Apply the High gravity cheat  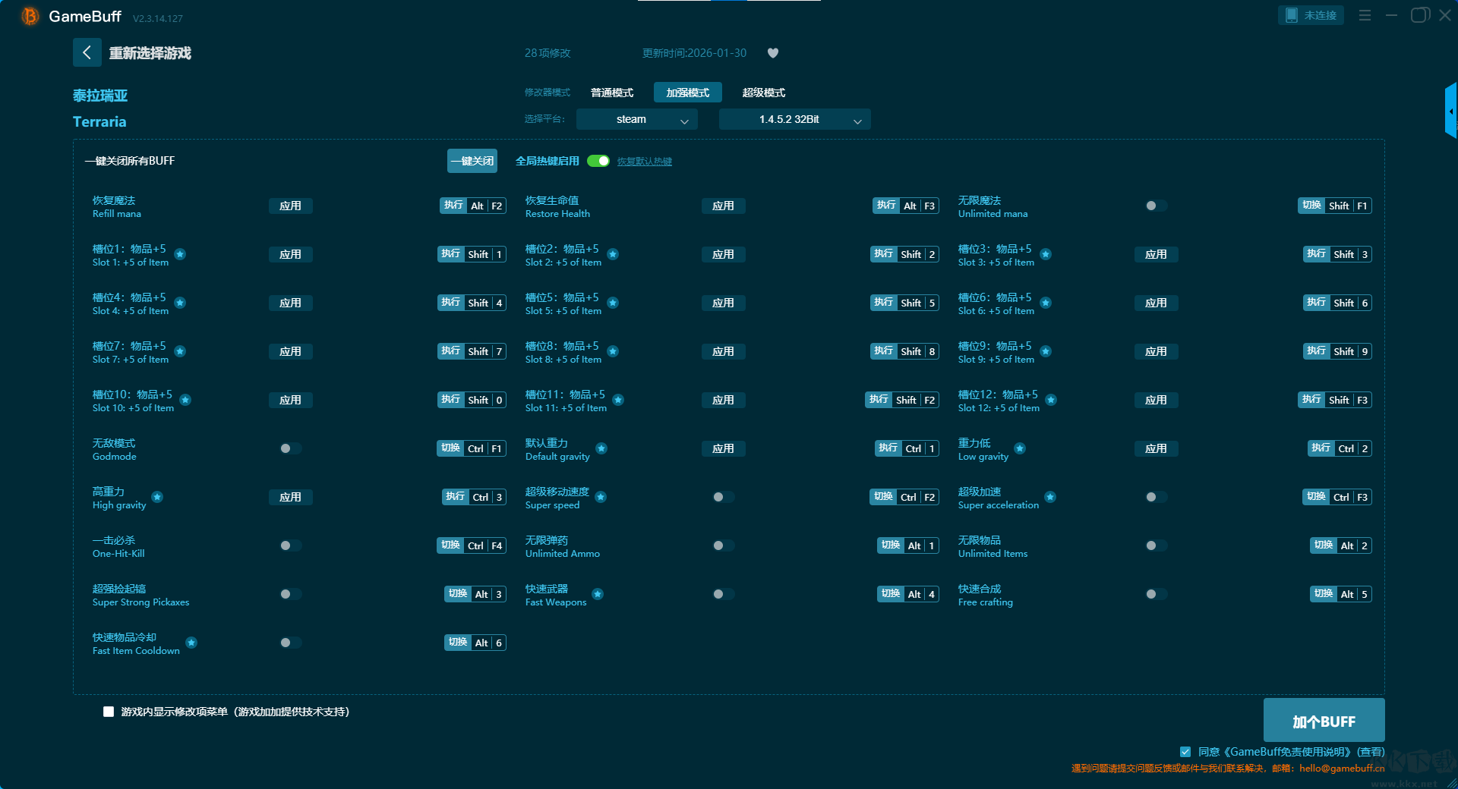(x=290, y=497)
